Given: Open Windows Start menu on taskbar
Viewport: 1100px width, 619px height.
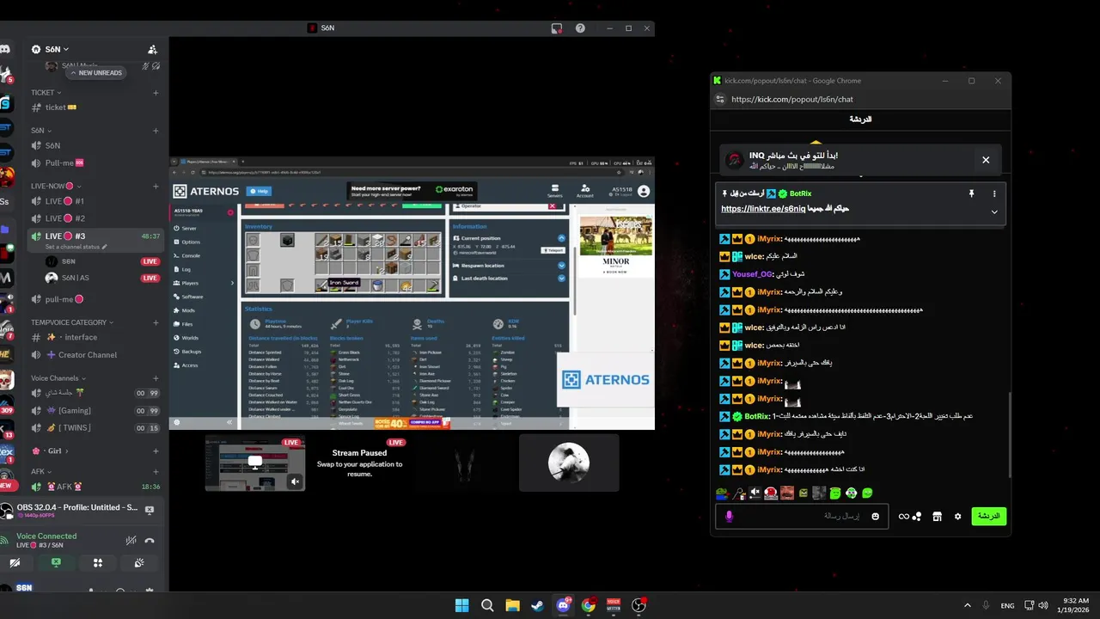Looking at the screenshot, I should coord(461,605).
